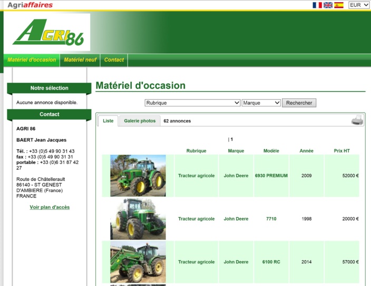371x286 pixels.
Task: Click Aucune annonce disponible text
Action: 47,103
